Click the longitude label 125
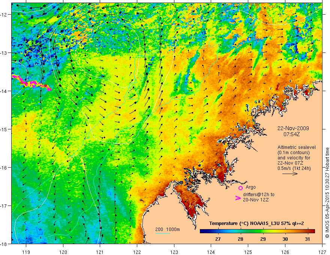This screenshot has width=330, height=255. (x=248, y=252)
